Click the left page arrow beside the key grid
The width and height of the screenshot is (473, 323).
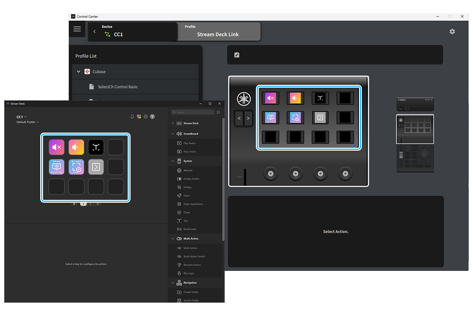click(239, 118)
